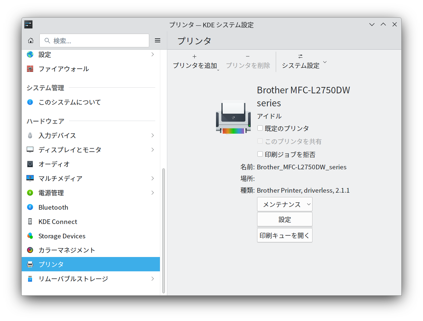The width and height of the screenshot is (423, 321).
Task: Expand 入力デバイス chevron
Action: tap(153, 135)
